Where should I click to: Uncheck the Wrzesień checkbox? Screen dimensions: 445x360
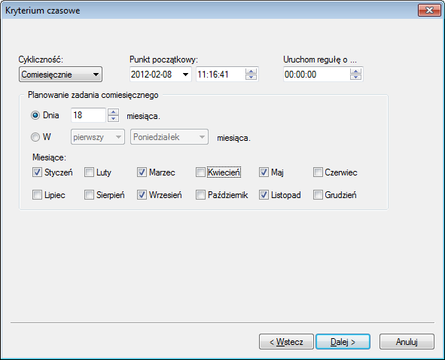click(142, 195)
